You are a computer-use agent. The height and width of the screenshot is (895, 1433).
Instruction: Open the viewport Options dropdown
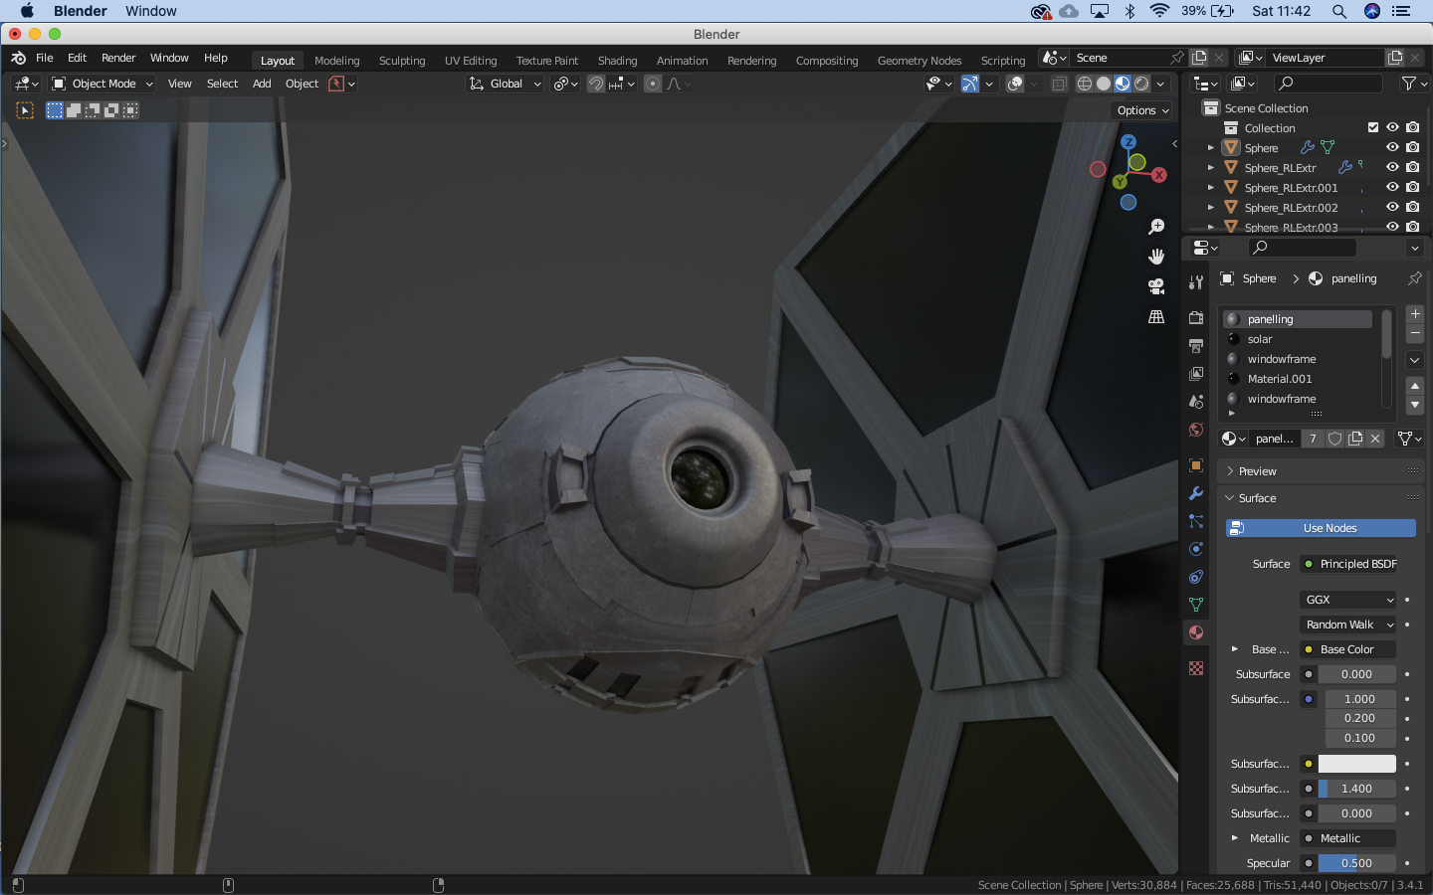1142,110
